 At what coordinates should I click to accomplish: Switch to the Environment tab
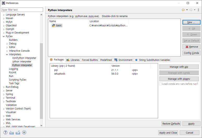click(x=123, y=60)
